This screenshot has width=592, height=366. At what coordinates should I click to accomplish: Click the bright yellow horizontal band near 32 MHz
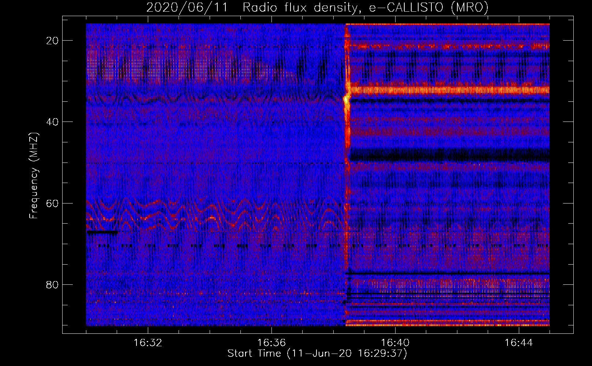click(449, 90)
